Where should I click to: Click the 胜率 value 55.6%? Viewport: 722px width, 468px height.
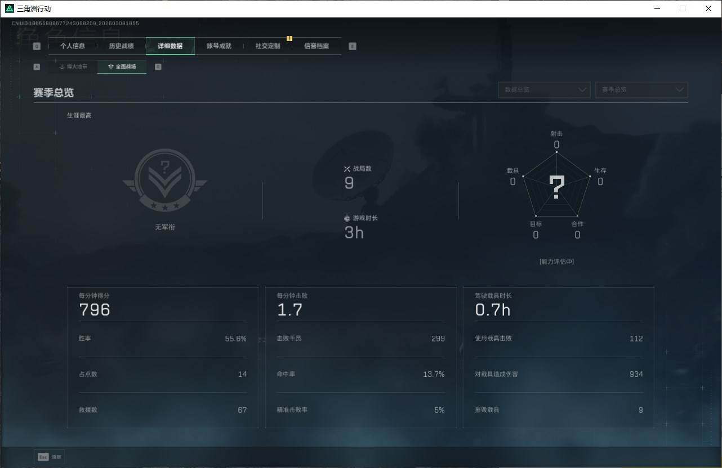[236, 339]
